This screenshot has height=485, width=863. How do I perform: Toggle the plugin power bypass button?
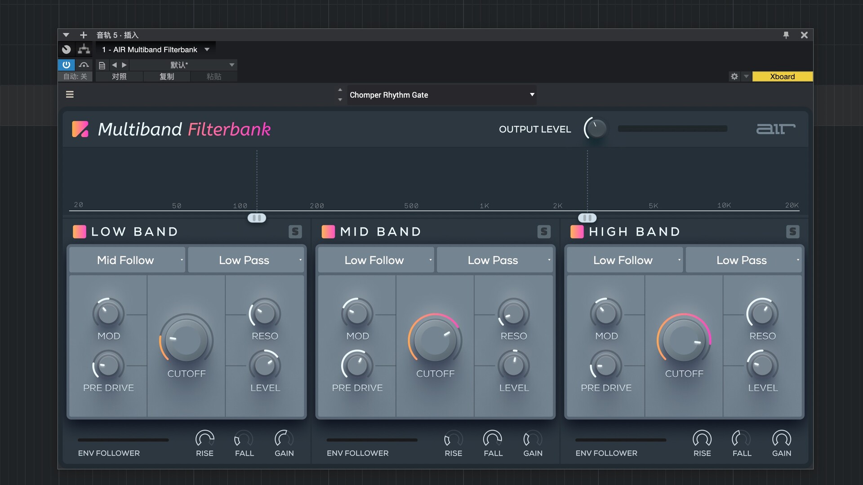tap(67, 65)
